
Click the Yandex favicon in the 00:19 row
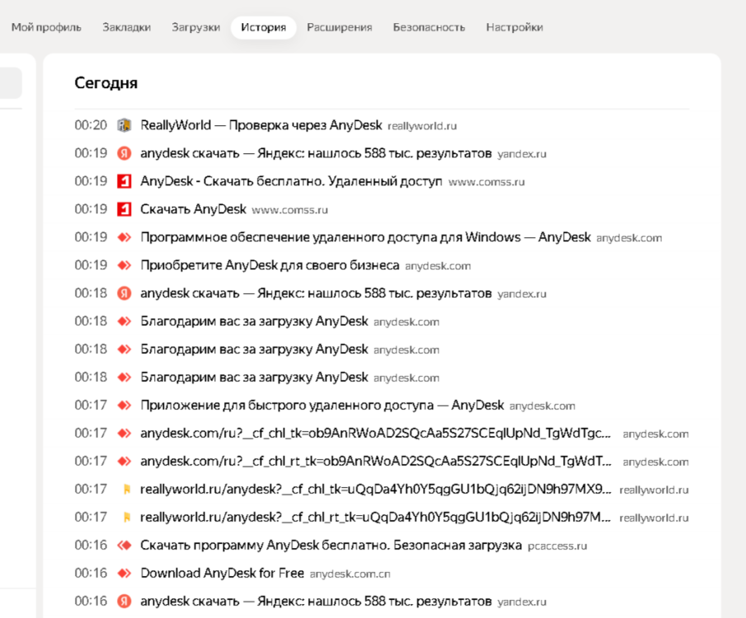[x=124, y=153]
